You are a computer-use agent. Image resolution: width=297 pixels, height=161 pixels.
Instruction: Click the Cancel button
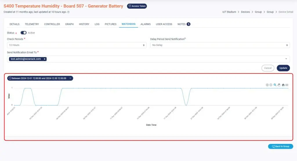pyautogui.click(x=268, y=68)
